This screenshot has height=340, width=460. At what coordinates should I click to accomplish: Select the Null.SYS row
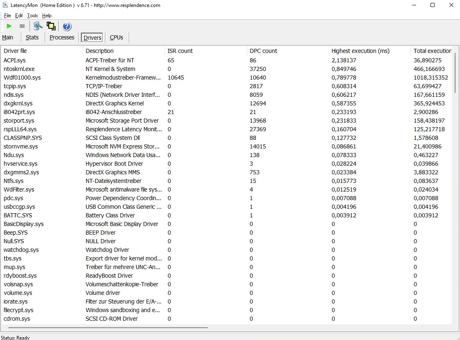coord(226,241)
